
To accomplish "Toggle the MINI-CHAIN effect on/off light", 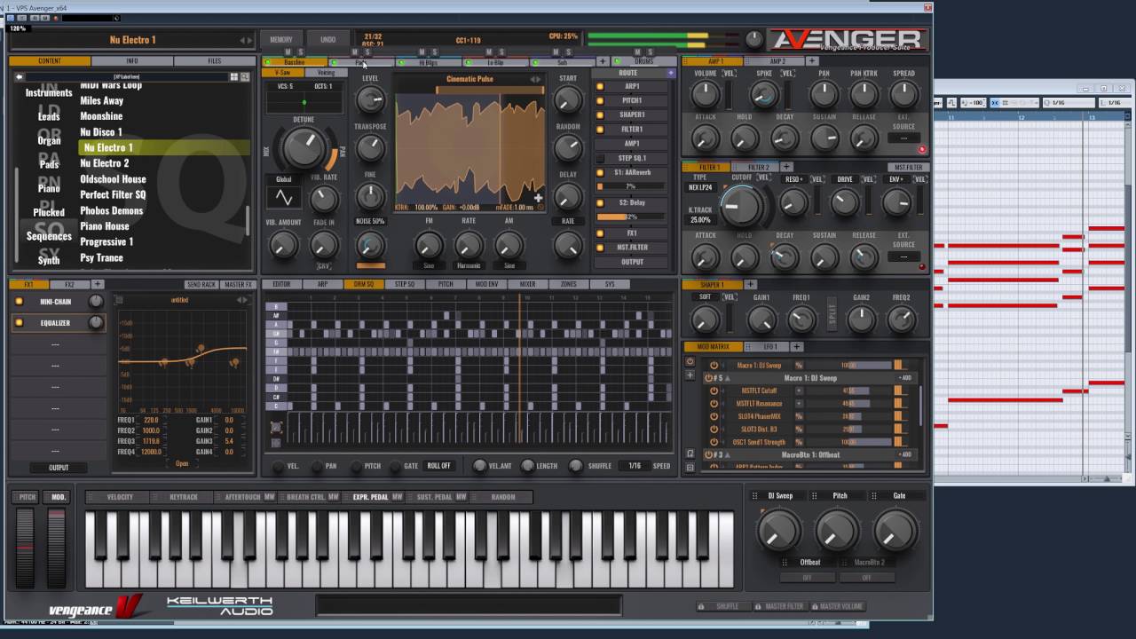I will tap(19, 302).
